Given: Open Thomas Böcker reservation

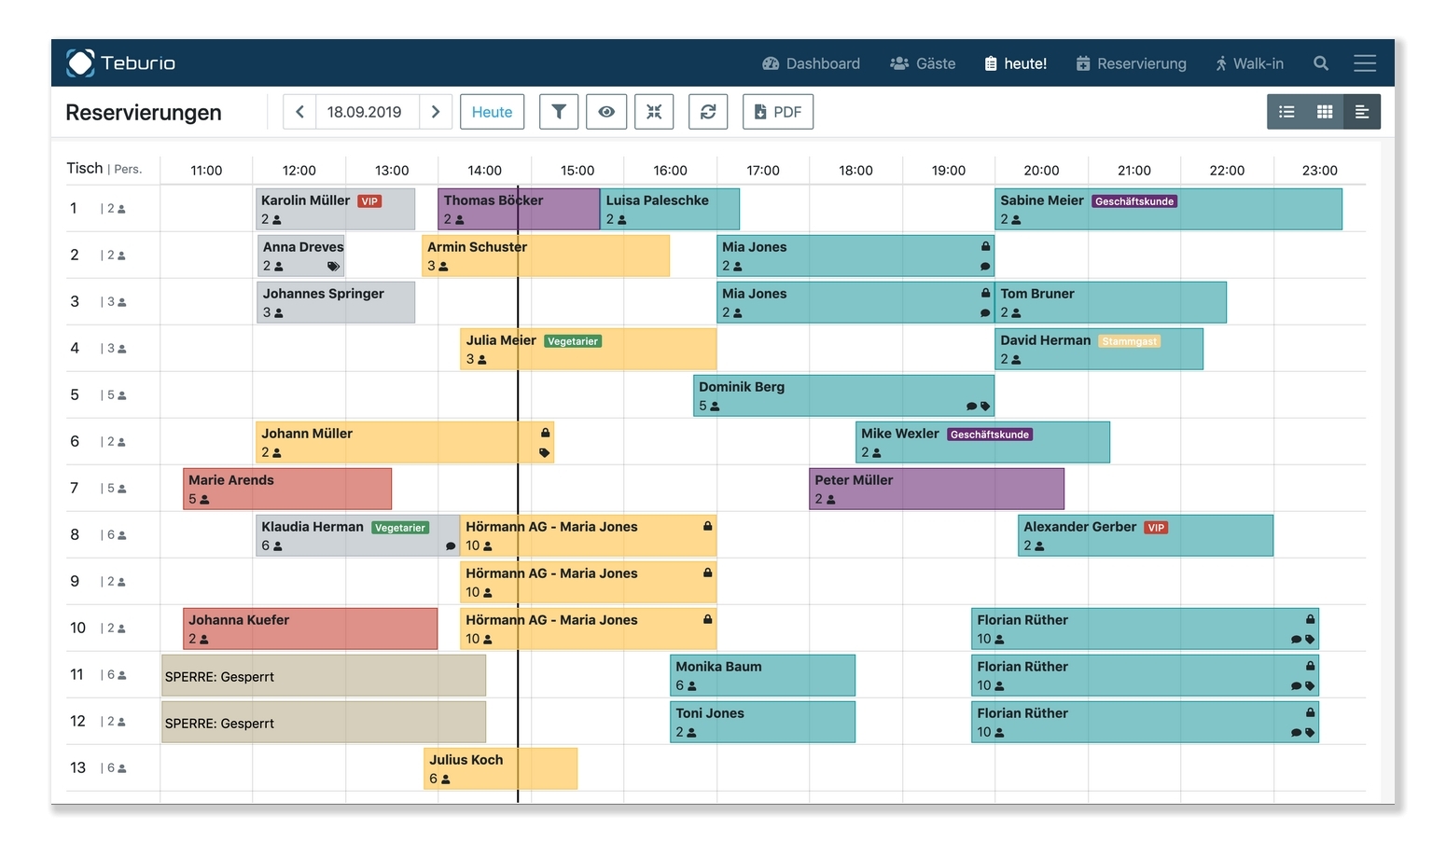Looking at the screenshot, I should 519,209.
